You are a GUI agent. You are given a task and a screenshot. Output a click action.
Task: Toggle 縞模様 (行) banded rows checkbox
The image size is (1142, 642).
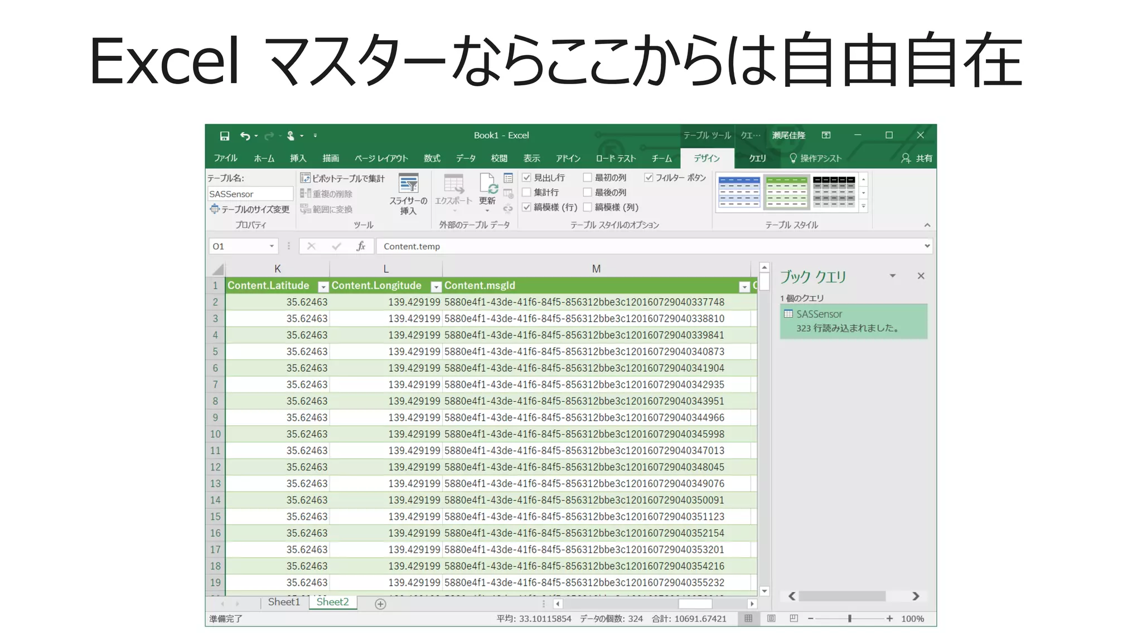[x=526, y=207]
